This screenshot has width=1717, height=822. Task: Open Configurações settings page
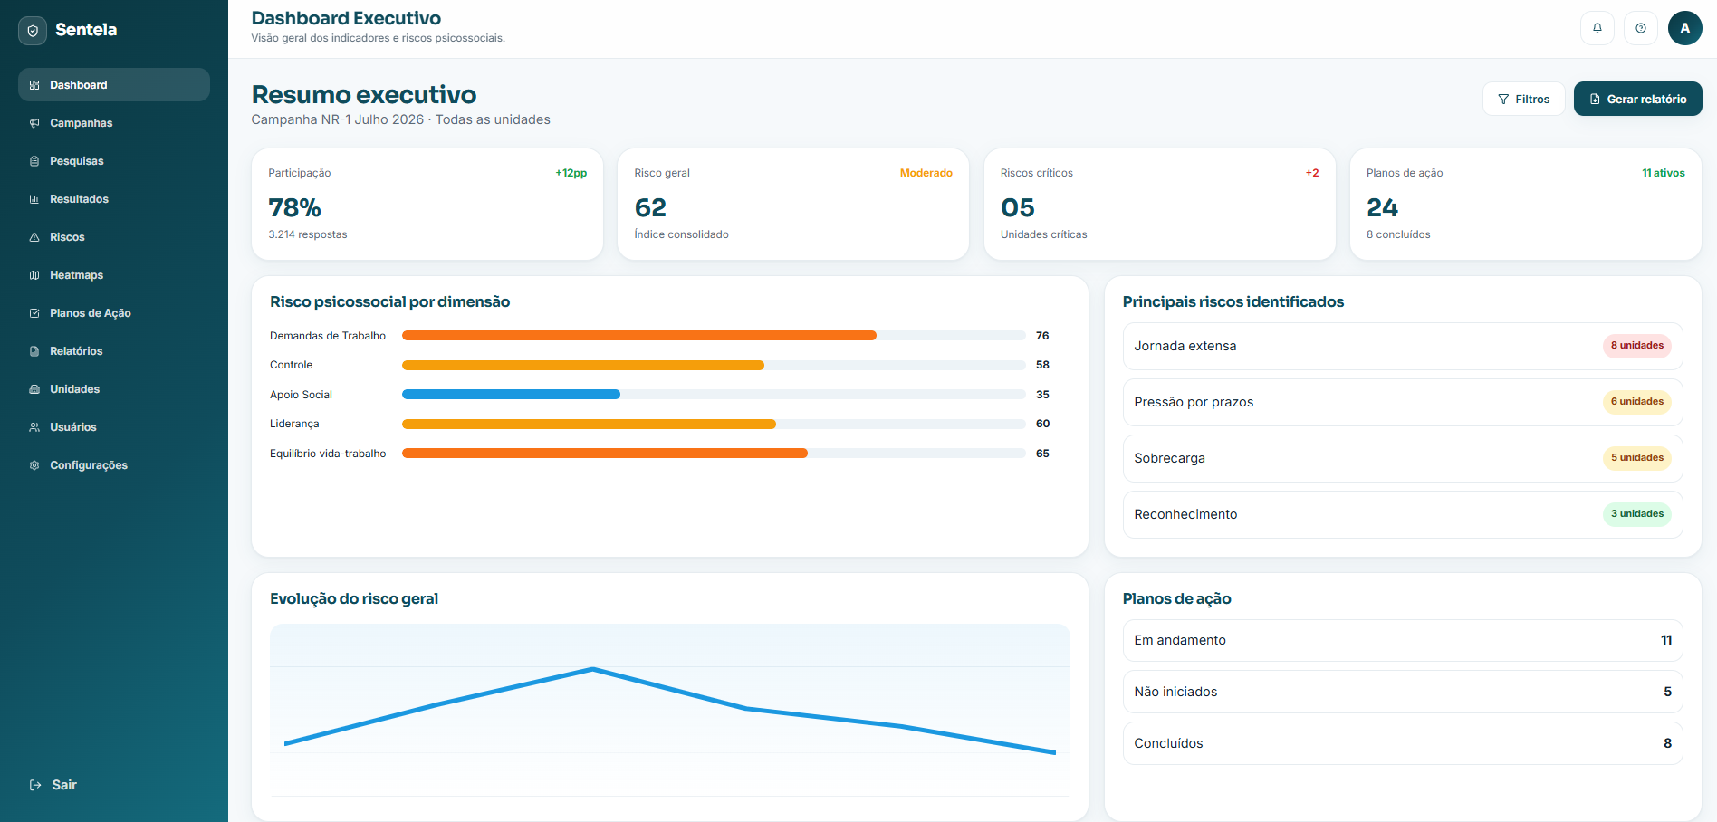(x=114, y=465)
